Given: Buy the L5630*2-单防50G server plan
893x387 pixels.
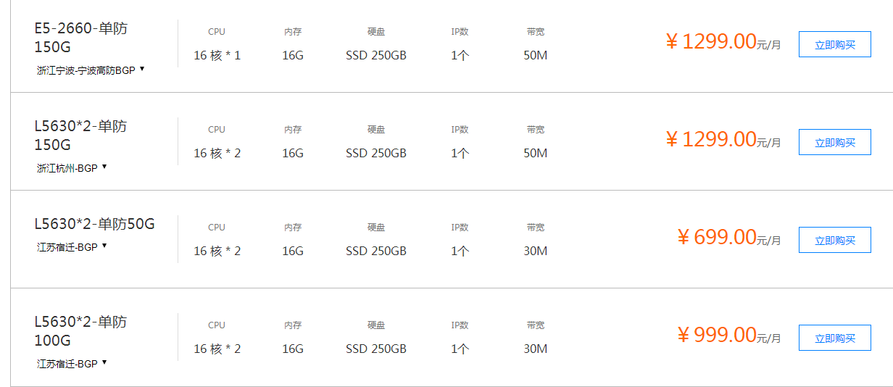Looking at the screenshot, I should (834, 240).
